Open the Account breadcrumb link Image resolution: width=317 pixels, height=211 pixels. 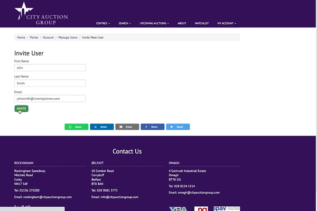pos(48,37)
